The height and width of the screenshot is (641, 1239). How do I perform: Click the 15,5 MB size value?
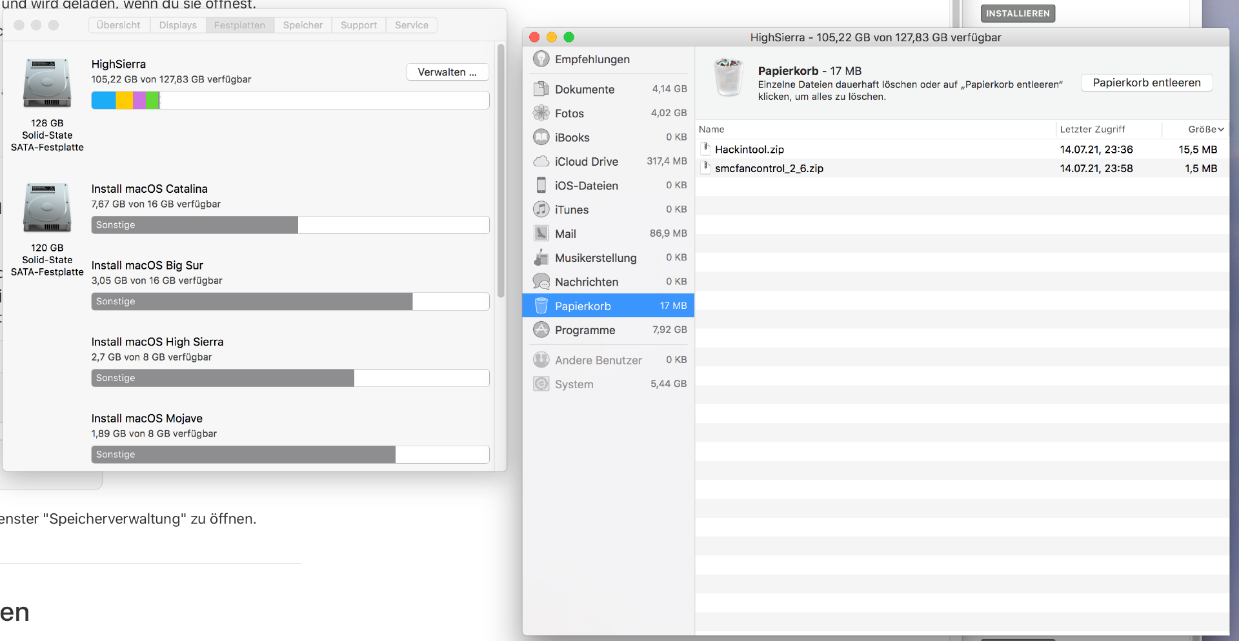pos(1198,149)
